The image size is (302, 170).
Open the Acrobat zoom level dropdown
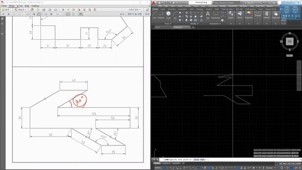[x=62, y=14]
